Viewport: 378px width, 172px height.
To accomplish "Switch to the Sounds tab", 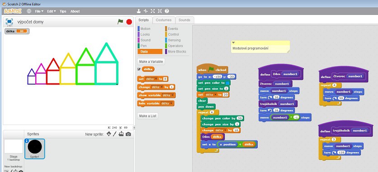I will (184, 20).
